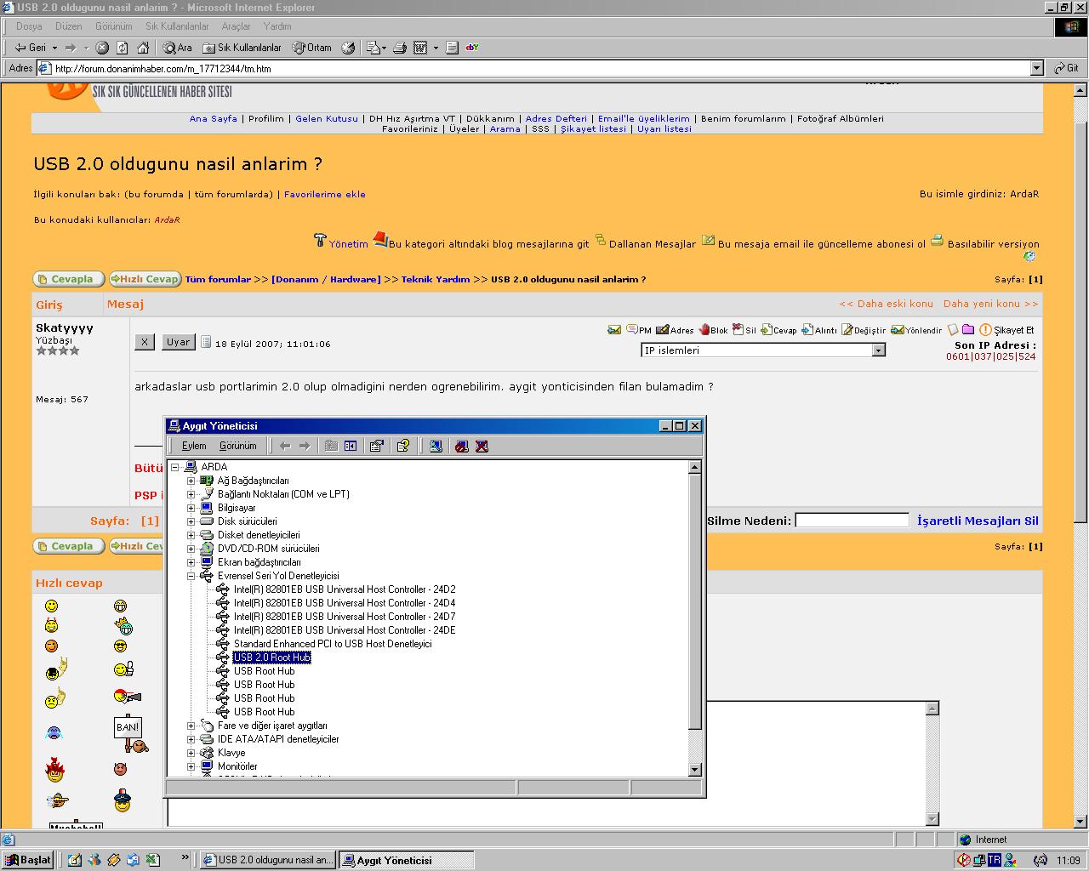Click Help icon in Aygıt Yöneticisi toolbar
Viewport: 1089px width, 871px height.
pyautogui.click(x=403, y=446)
